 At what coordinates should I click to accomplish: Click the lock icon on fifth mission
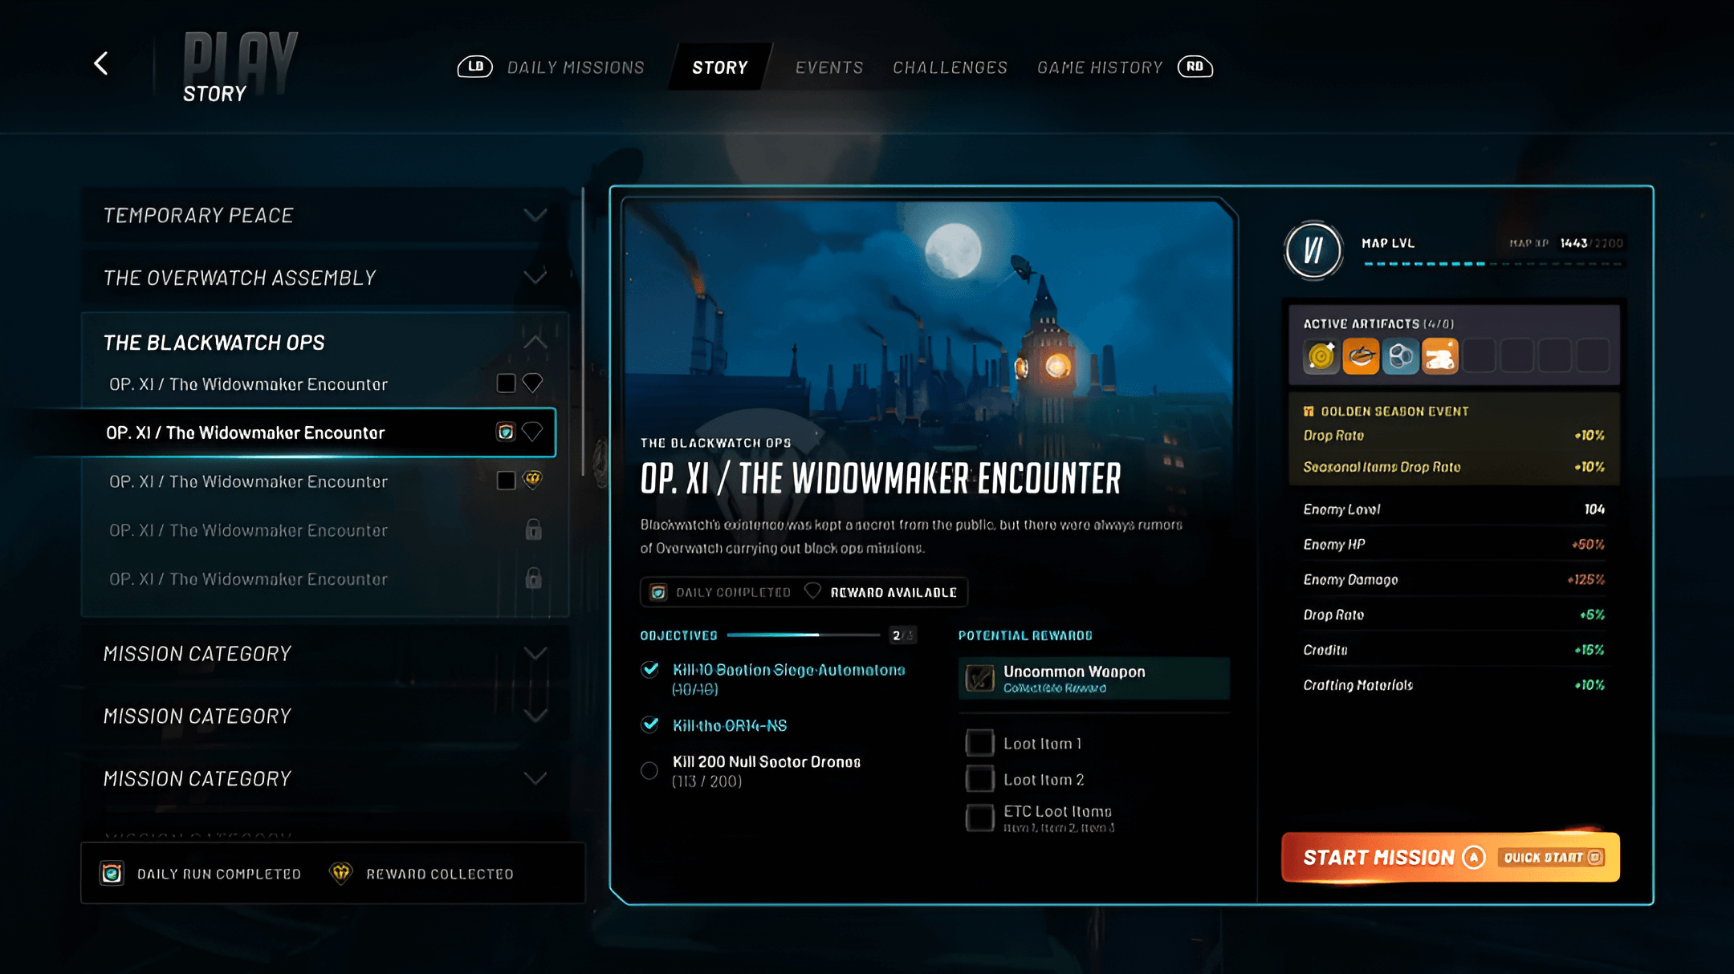pos(533,578)
